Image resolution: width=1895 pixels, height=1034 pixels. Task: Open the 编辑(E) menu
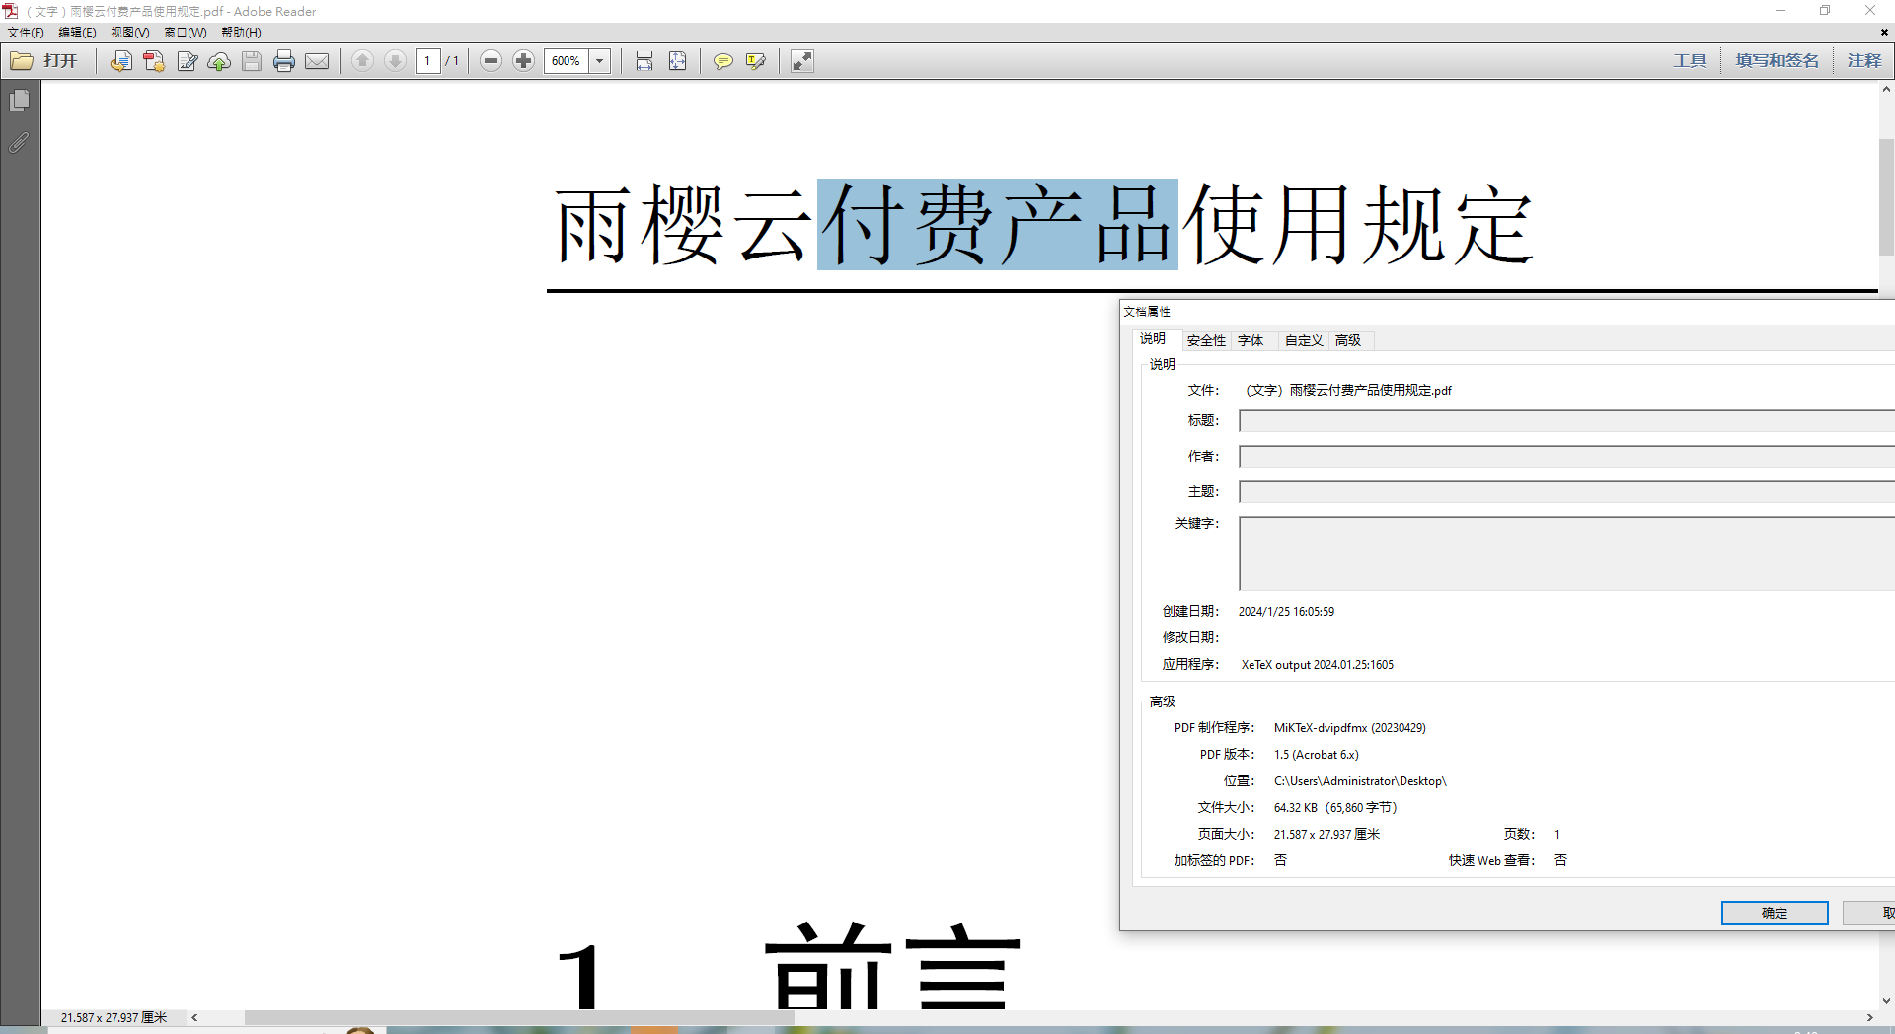77,33
